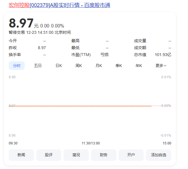Click the 成交量 label
188x169 pixels.
[140, 41]
